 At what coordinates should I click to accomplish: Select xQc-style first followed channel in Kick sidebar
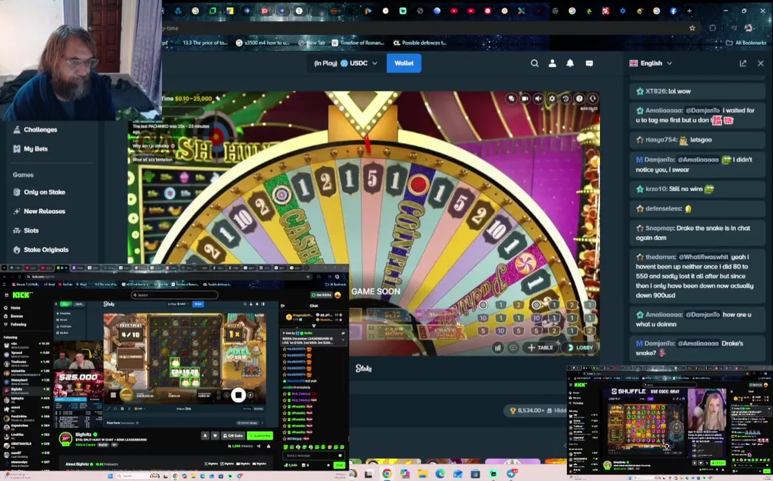(26, 344)
